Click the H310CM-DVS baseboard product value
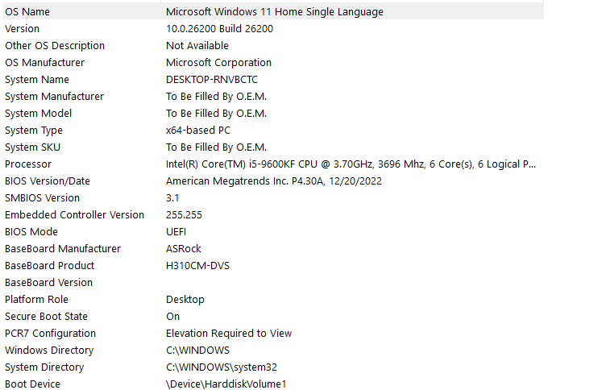 click(x=197, y=266)
